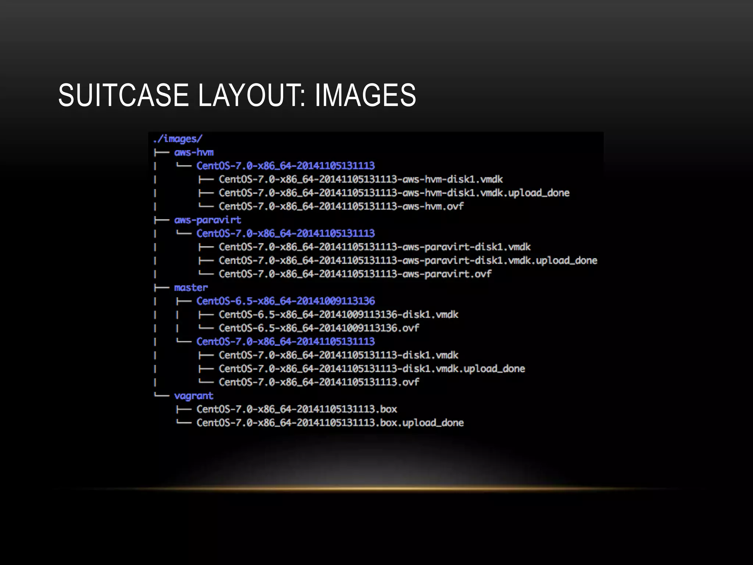Select "aws-hvm-disk1.vmdk.upload_done" file row
Viewport: 753px width, 565px height.
click(394, 193)
